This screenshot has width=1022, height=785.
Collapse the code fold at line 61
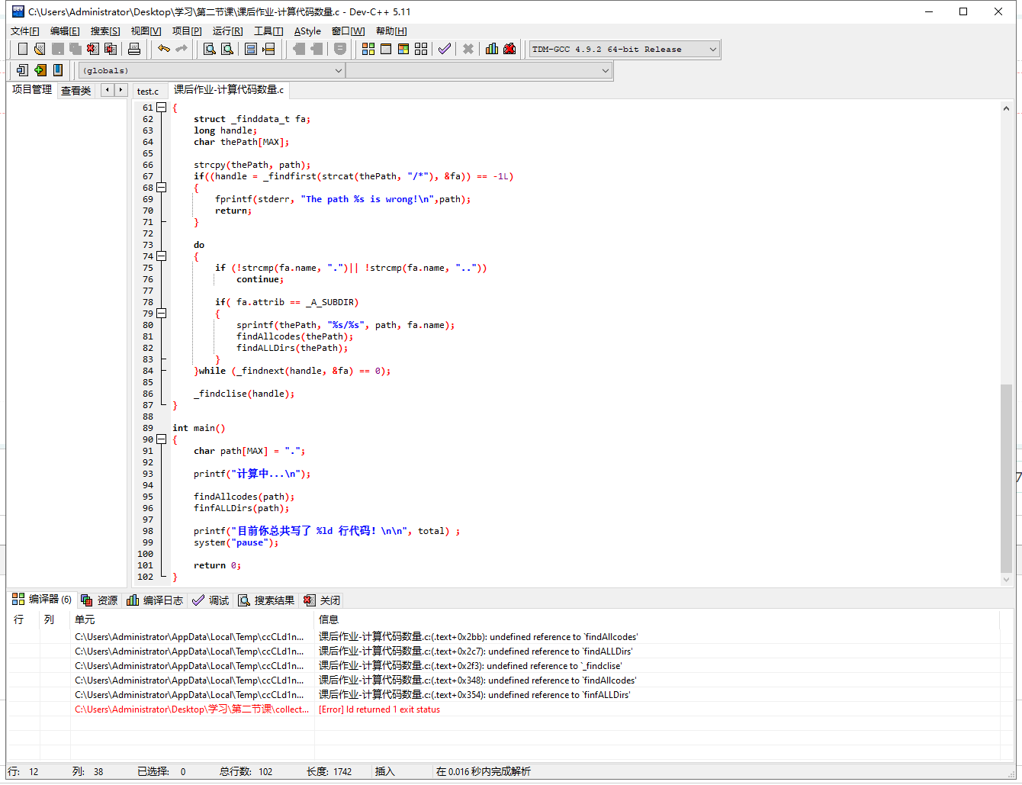click(161, 108)
